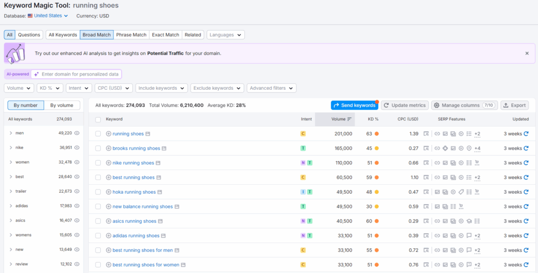The height and width of the screenshot is (273, 538).
Task: Click the Send keywords button
Action: [355, 106]
